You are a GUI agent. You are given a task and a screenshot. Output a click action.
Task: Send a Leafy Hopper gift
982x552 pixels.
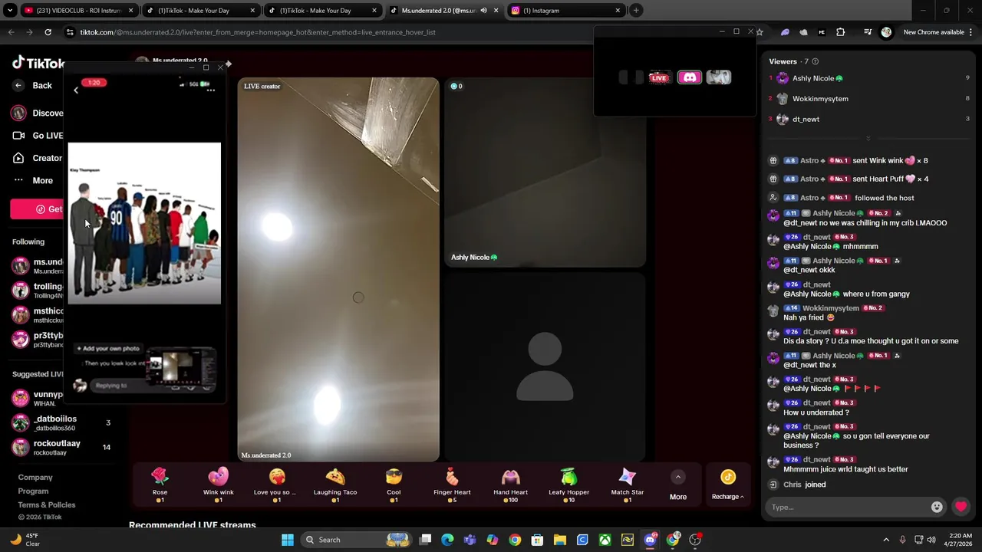(568, 485)
